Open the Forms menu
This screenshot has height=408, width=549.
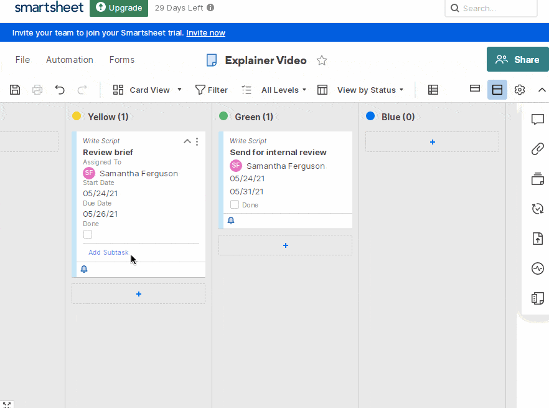tap(121, 60)
